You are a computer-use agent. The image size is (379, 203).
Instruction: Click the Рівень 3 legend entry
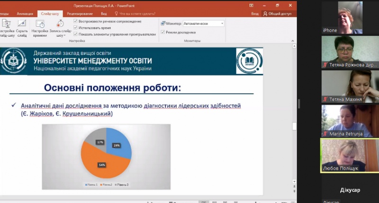pos(122,185)
